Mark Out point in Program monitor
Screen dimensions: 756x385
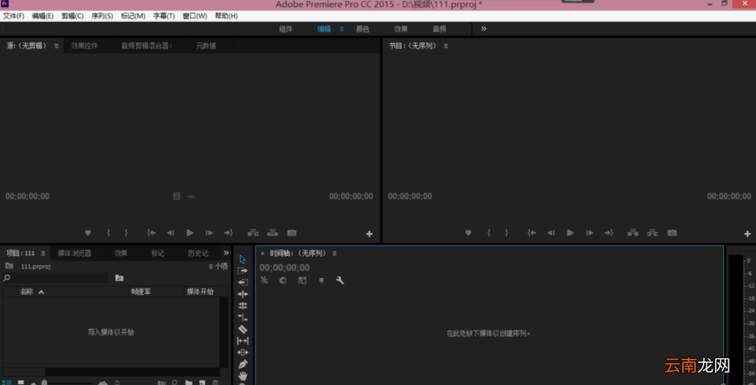click(507, 233)
